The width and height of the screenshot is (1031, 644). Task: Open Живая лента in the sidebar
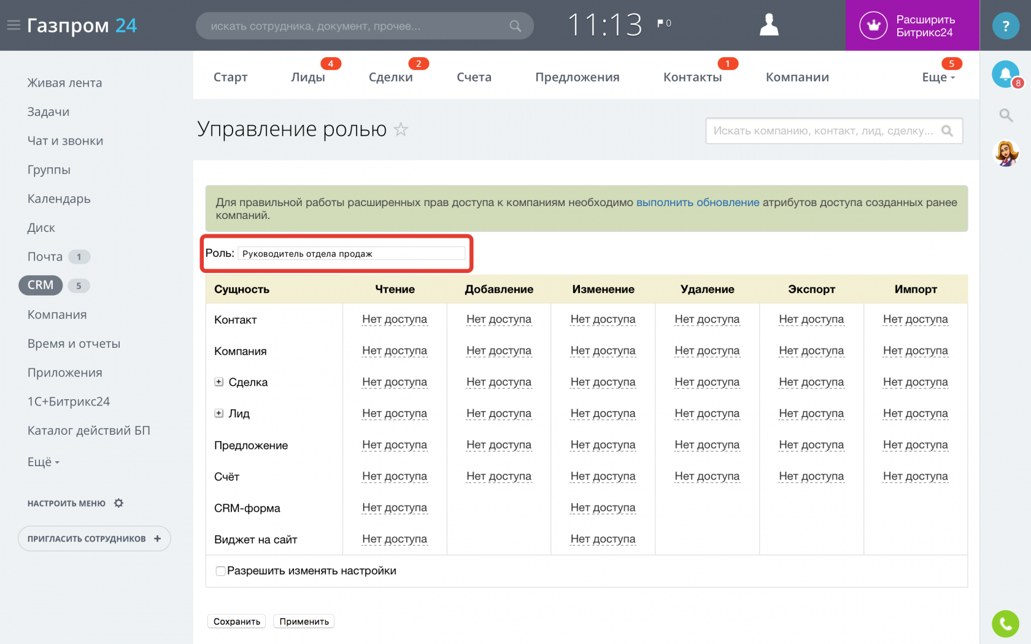pyautogui.click(x=64, y=83)
